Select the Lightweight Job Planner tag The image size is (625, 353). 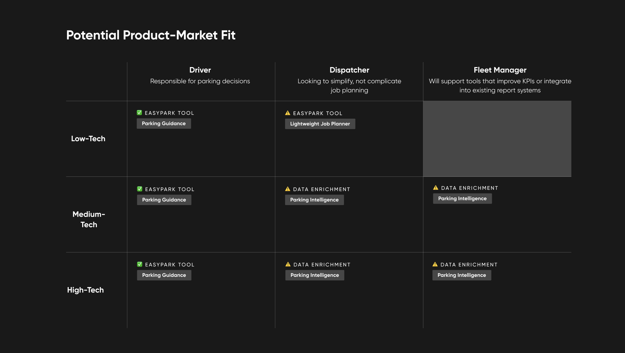[320, 124]
